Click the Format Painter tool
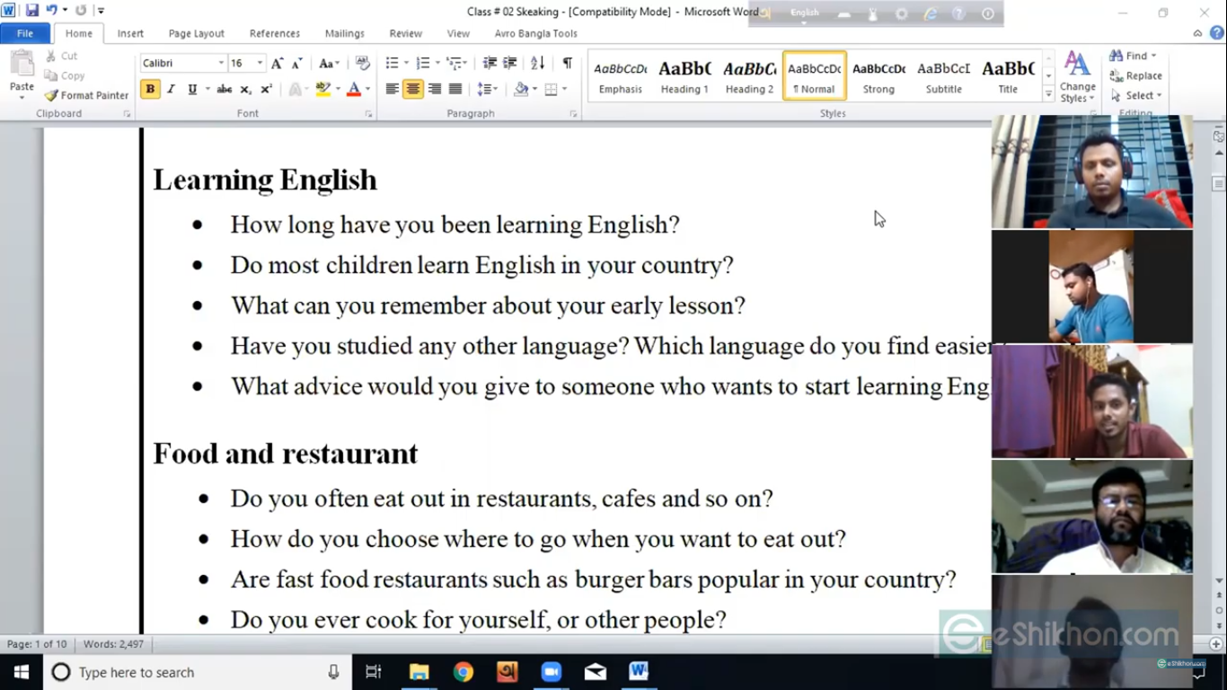 click(86, 95)
